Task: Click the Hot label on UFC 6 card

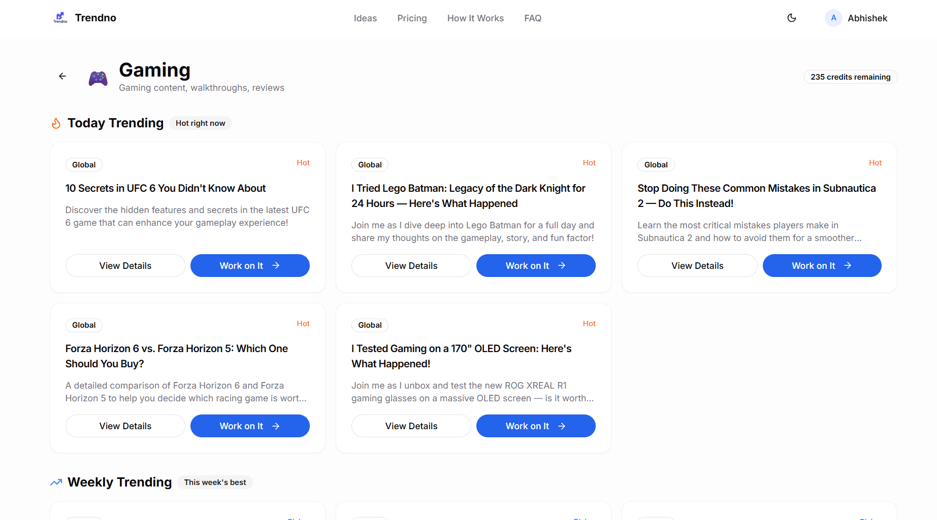Action: pos(303,163)
